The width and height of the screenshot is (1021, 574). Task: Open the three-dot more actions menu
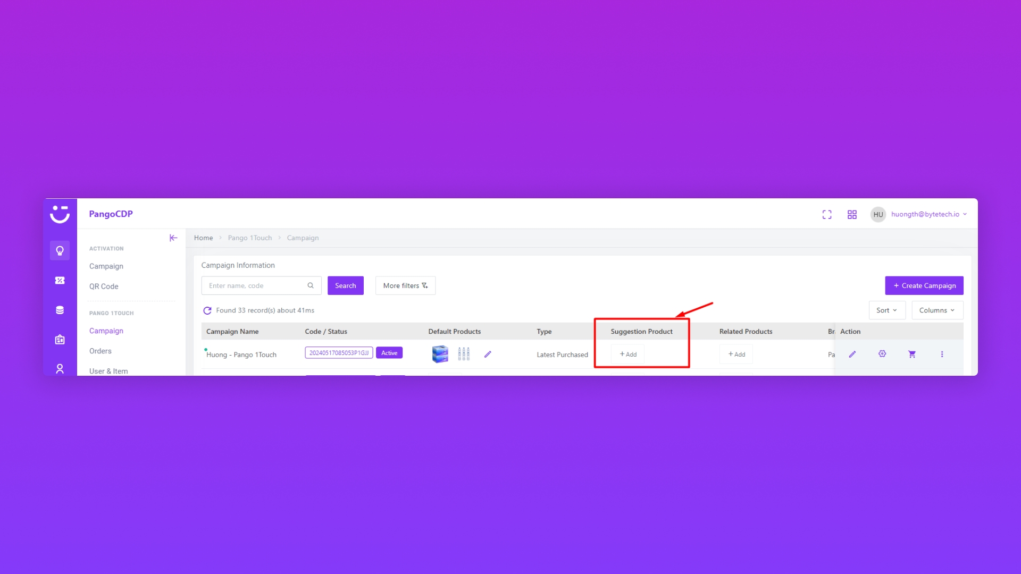click(942, 354)
